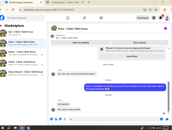Go forward in browser
The height and width of the screenshot is (130, 172).
[x=7, y=10]
